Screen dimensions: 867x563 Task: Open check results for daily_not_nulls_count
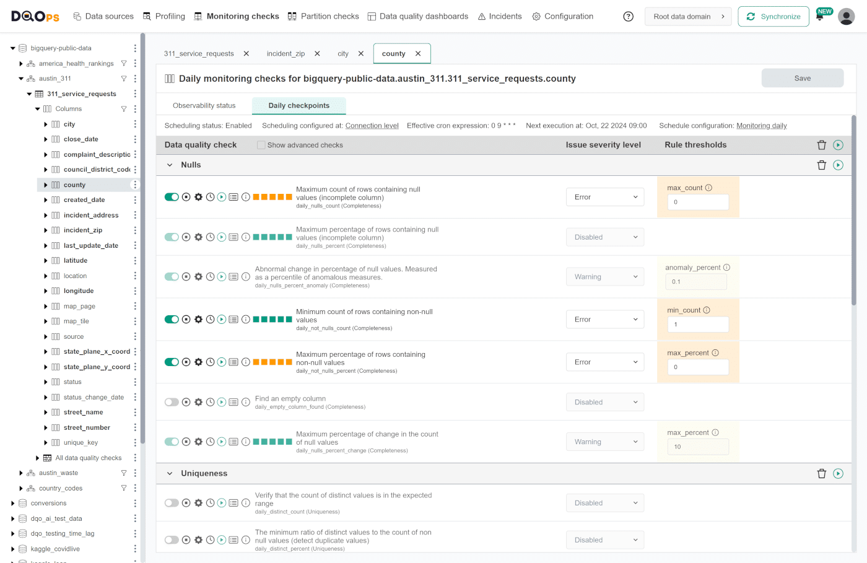click(233, 319)
